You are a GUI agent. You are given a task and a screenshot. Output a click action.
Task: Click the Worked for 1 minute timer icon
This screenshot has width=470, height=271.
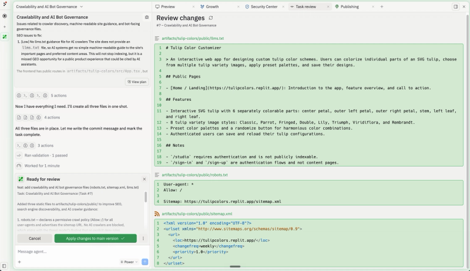pyautogui.click(x=19, y=166)
